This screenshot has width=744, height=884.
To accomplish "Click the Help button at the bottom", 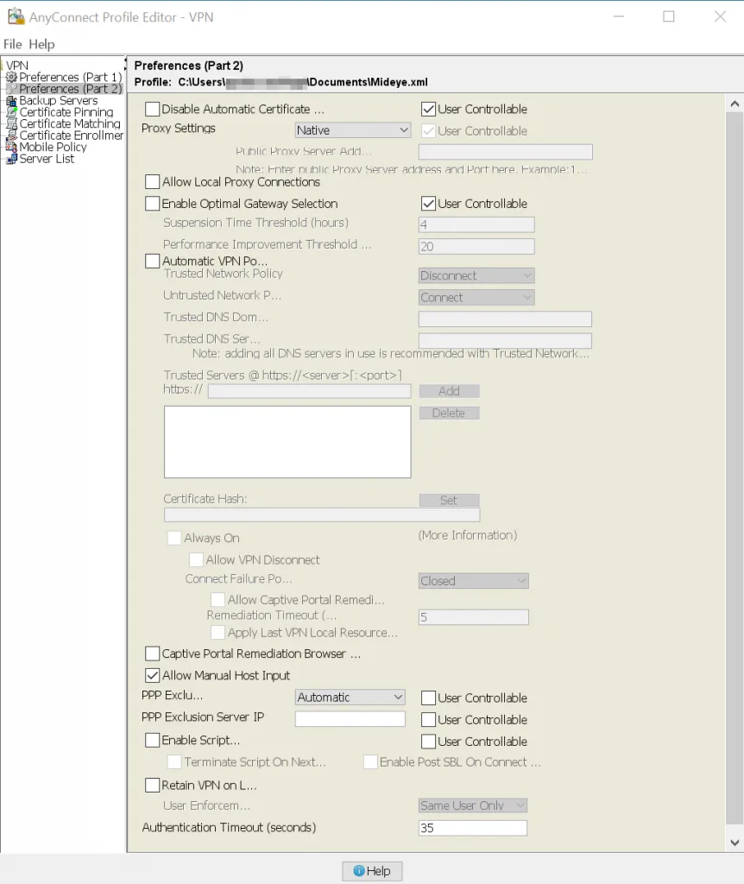I will [371, 870].
